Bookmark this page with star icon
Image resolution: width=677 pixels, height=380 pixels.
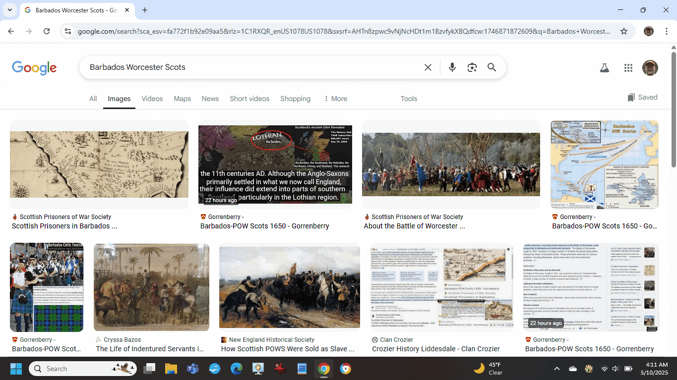click(x=624, y=31)
